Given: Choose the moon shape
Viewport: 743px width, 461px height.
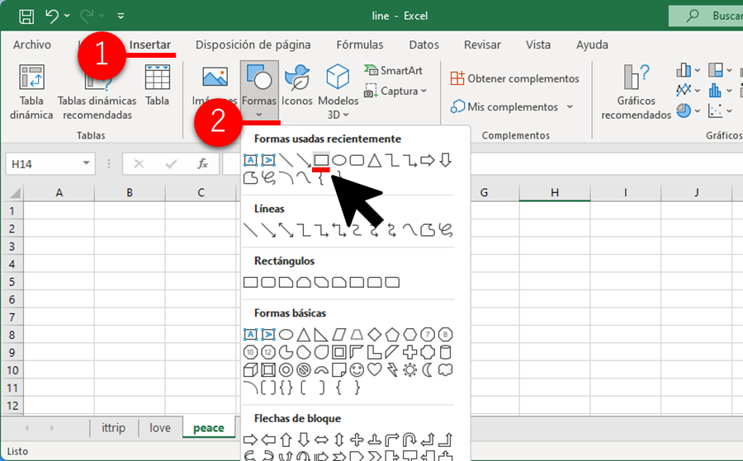Looking at the screenshot, I should 428,369.
